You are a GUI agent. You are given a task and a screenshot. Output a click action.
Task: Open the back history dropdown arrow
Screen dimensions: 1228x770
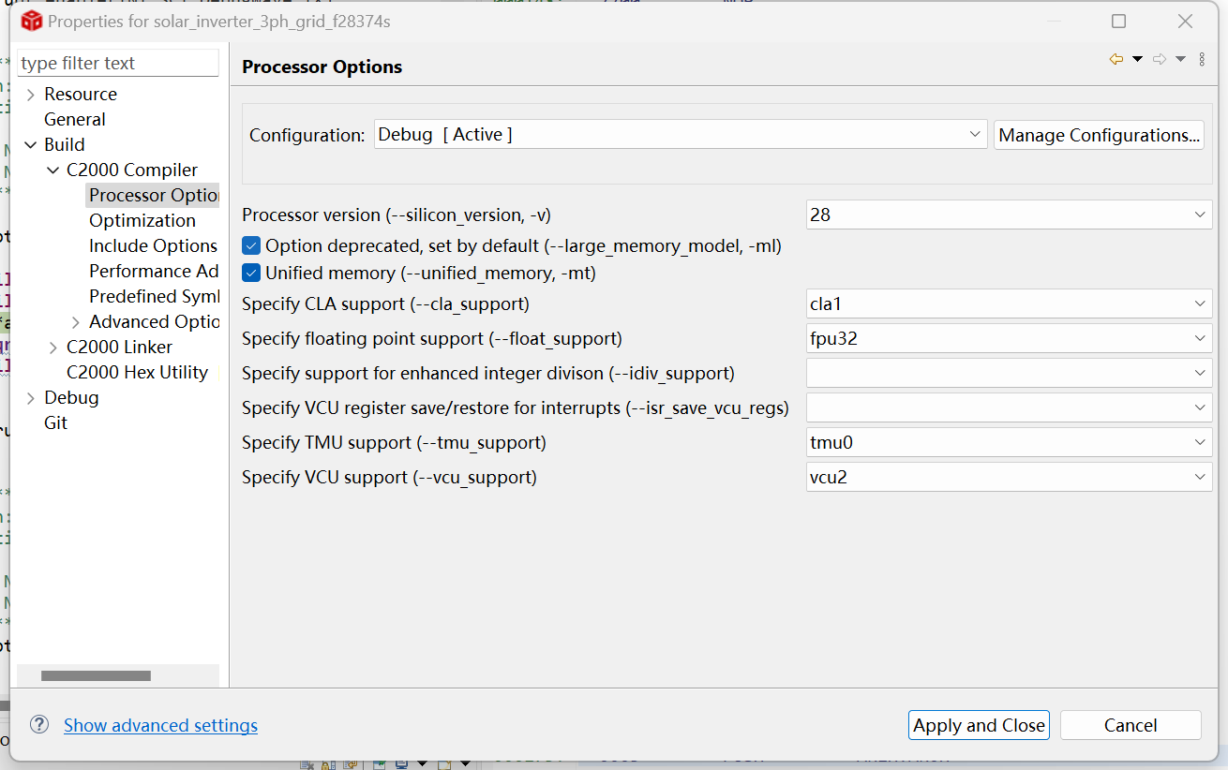coord(1137,60)
